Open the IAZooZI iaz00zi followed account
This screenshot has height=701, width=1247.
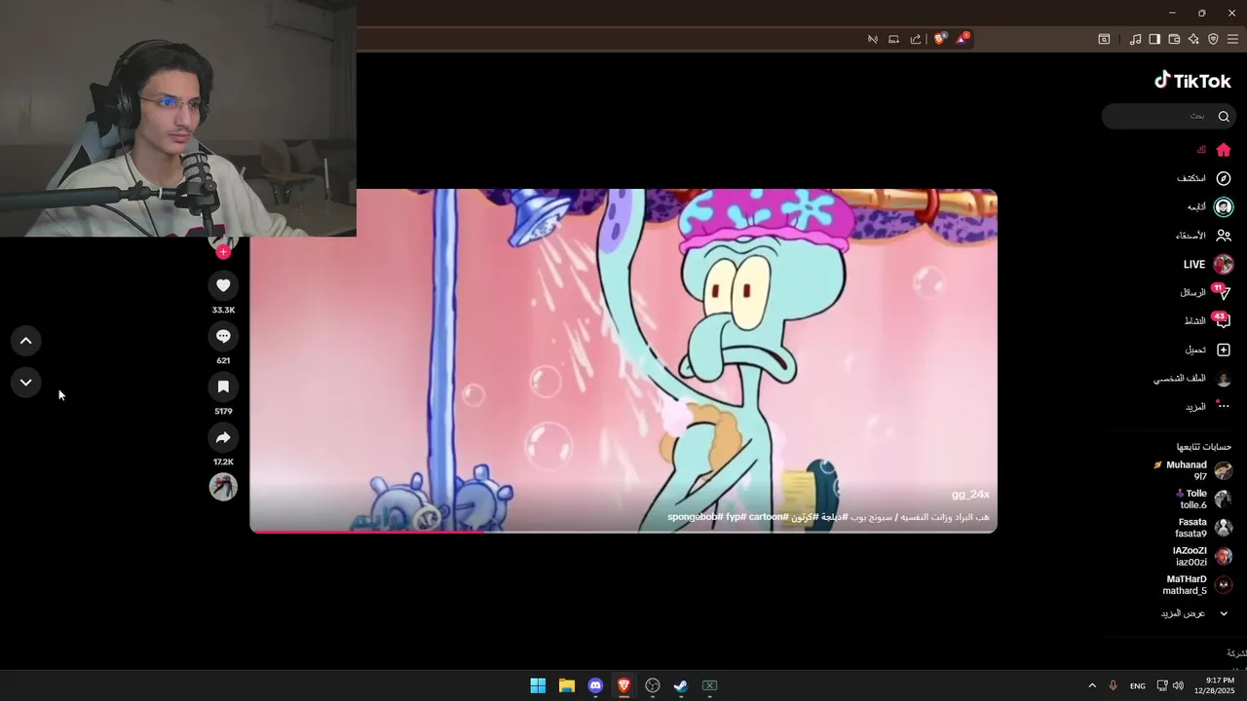(x=1202, y=556)
